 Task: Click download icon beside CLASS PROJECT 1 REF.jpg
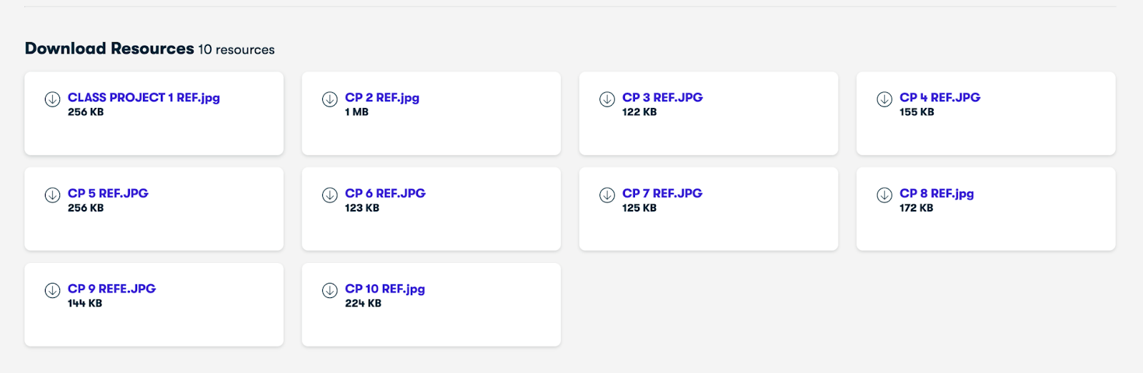coord(52,99)
